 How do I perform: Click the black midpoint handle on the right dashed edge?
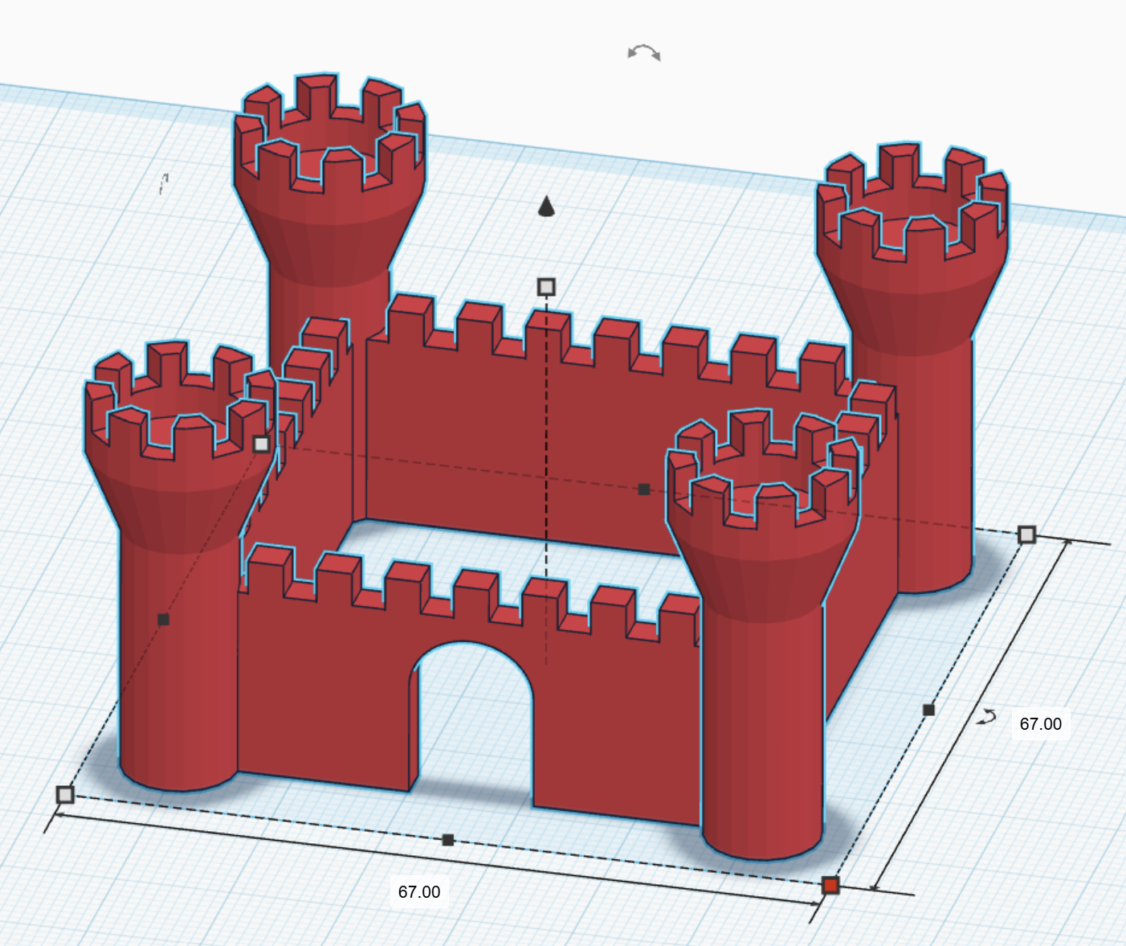pyautogui.click(x=929, y=708)
